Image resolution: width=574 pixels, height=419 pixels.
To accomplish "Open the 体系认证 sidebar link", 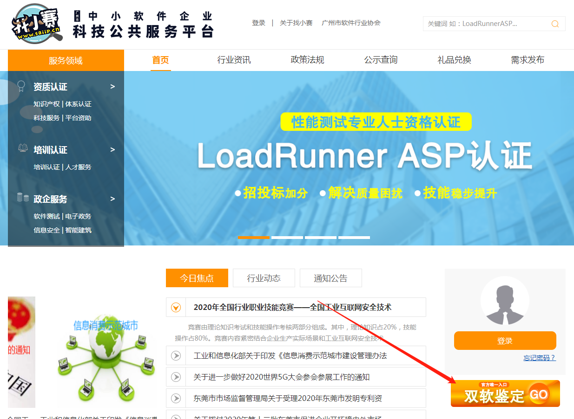I will [79, 104].
